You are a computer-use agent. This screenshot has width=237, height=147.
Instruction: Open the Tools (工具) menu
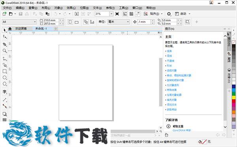tap(124, 8)
